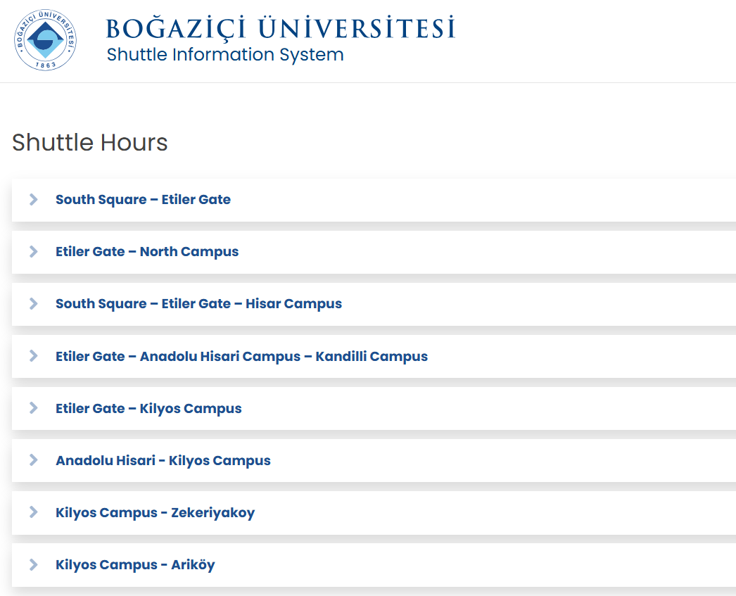Image resolution: width=736 pixels, height=596 pixels.
Task: Click the Shuttle Information System subtitle
Action: coord(225,55)
